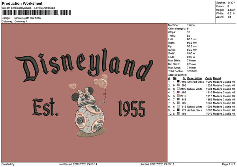Click the brown swatch for code 1328
The width and height of the screenshot is (237, 167).
click(179, 85)
